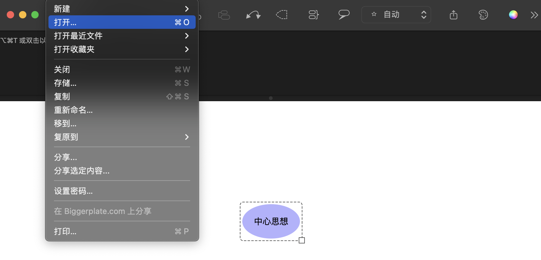Select 分享选定内容… menu item
This screenshot has width=541, height=260.
pyautogui.click(x=122, y=170)
